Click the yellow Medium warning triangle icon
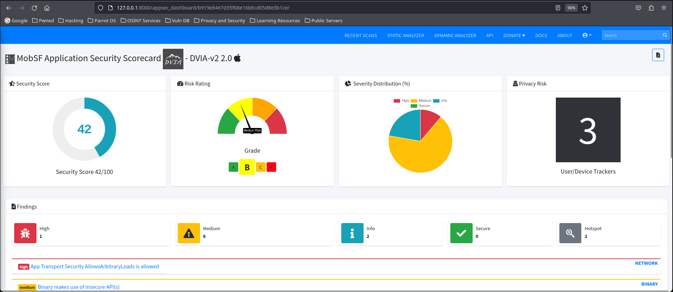Image resolution: width=673 pixels, height=292 pixels. click(x=189, y=233)
